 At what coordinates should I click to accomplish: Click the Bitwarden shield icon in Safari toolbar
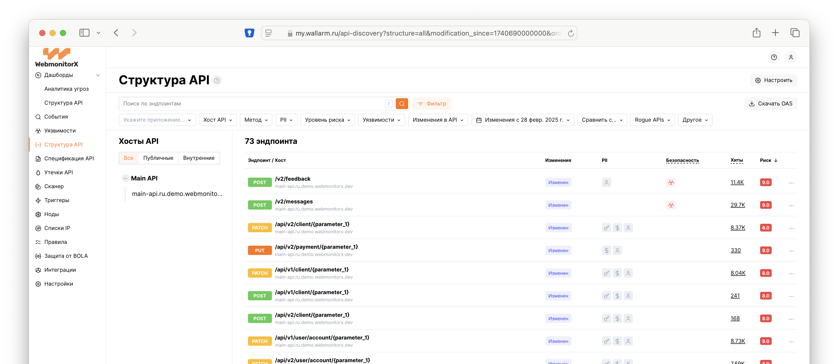click(249, 33)
